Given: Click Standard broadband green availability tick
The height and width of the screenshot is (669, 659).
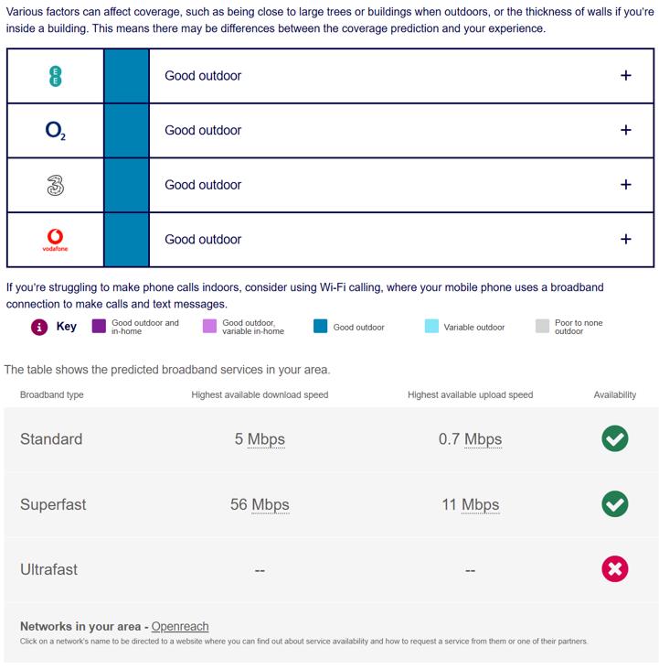Looking at the screenshot, I should pyautogui.click(x=615, y=439).
